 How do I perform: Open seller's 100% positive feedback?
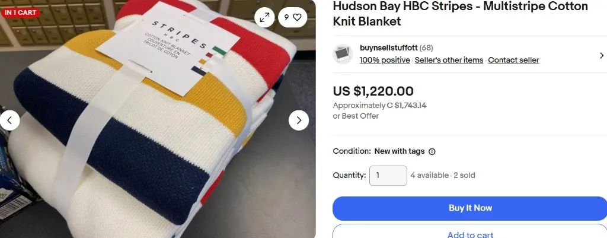click(x=385, y=60)
